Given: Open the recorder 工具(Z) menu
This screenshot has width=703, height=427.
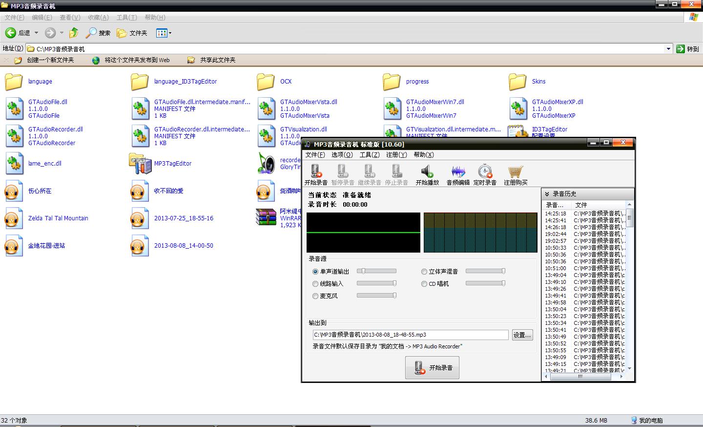Looking at the screenshot, I should pyautogui.click(x=370, y=155).
